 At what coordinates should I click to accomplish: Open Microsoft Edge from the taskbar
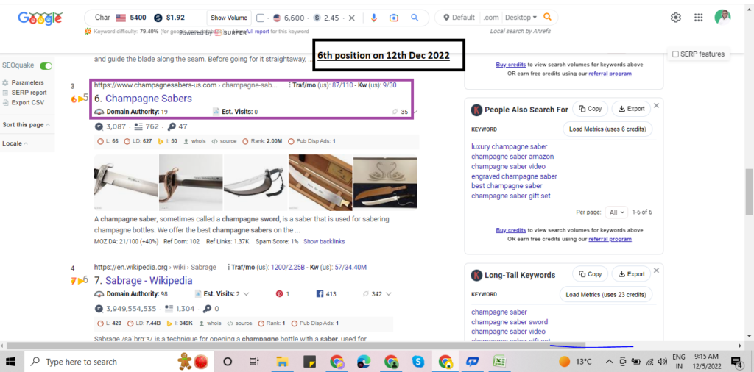364,362
